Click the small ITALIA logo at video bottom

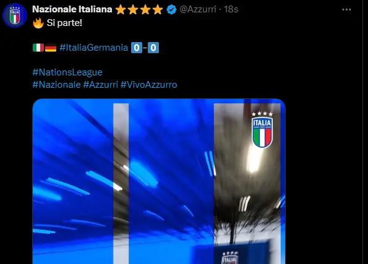[230, 257]
